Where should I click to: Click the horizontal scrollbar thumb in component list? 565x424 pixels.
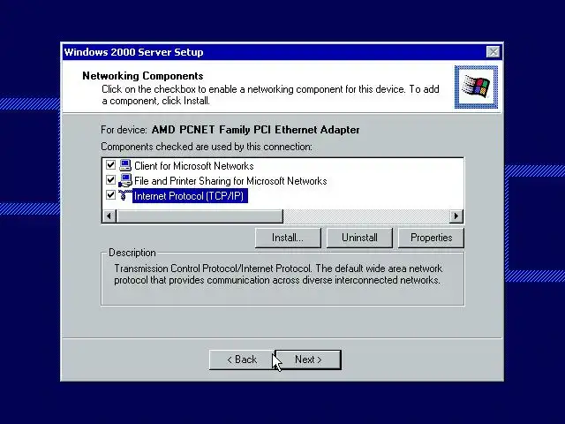click(x=200, y=216)
